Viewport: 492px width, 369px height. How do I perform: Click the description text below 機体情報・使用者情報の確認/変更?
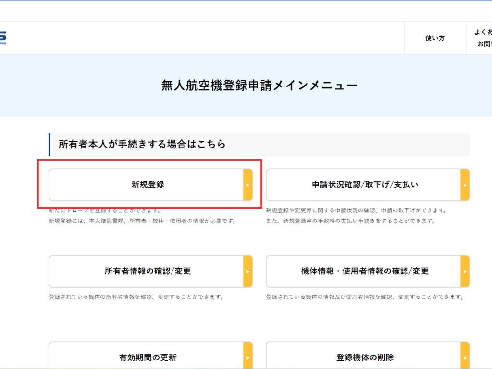pos(364,297)
